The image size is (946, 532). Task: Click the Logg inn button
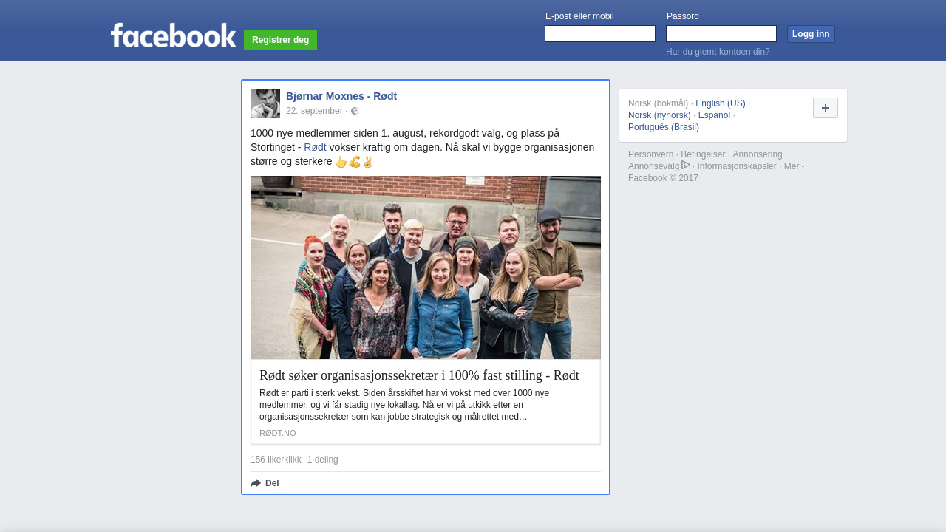pyautogui.click(x=811, y=34)
